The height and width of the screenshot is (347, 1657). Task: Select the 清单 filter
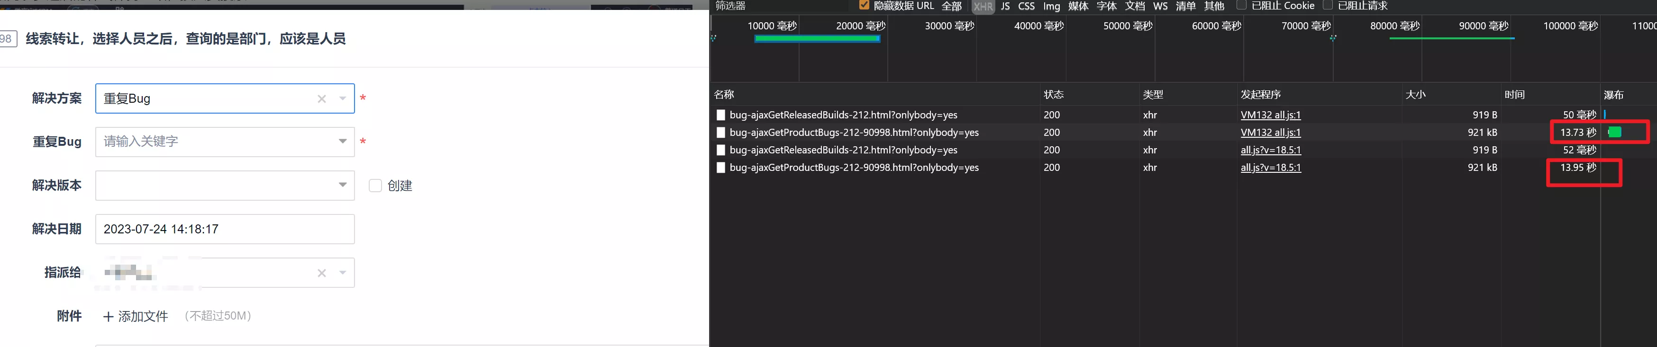(x=1185, y=6)
